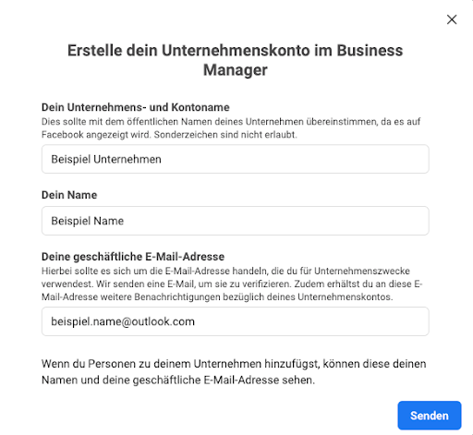This screenshot has width=473, height=435.
Task: Focus the Unternehmens- und Kontoname input field
Action: pos(236,159)
